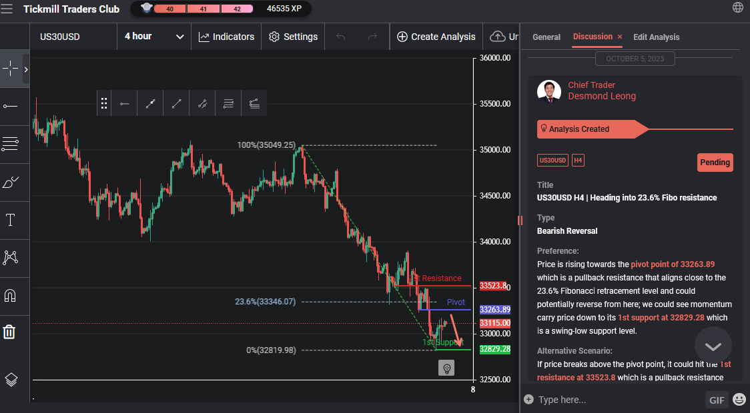Screen dimensions: 750x413
Task: Open chart Settings
Action: point(293,37)
